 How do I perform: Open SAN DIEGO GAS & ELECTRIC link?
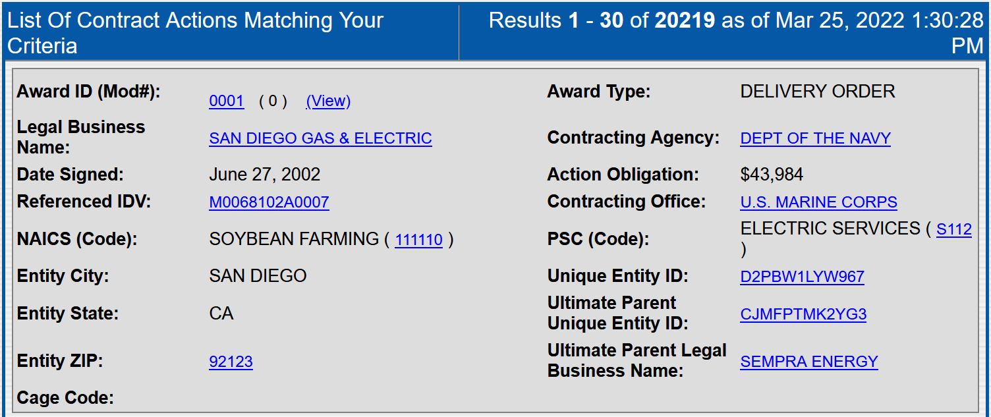(x=320, y=138)
